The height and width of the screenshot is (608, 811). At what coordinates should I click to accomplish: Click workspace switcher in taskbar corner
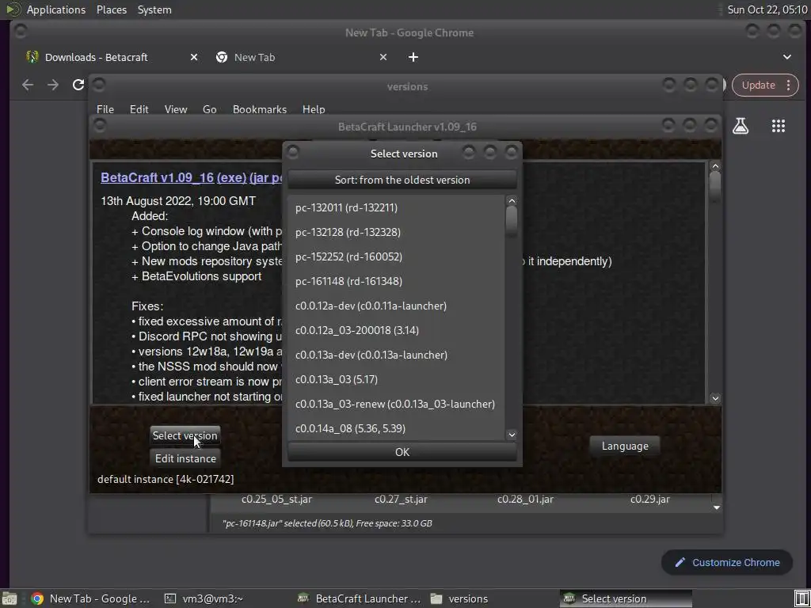pos(801,598)
